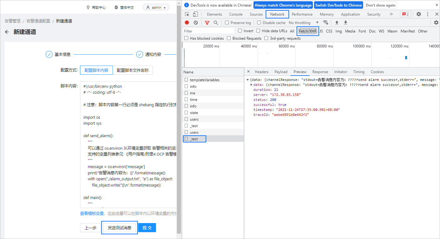Expand the nested data object
440x239 pixels.
tap(252, 85)
